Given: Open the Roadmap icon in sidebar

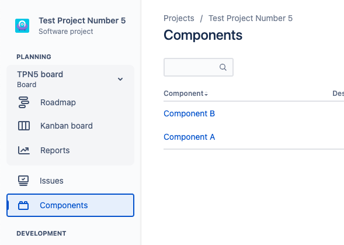Looking at the screenshot, I should click(24, 102).
